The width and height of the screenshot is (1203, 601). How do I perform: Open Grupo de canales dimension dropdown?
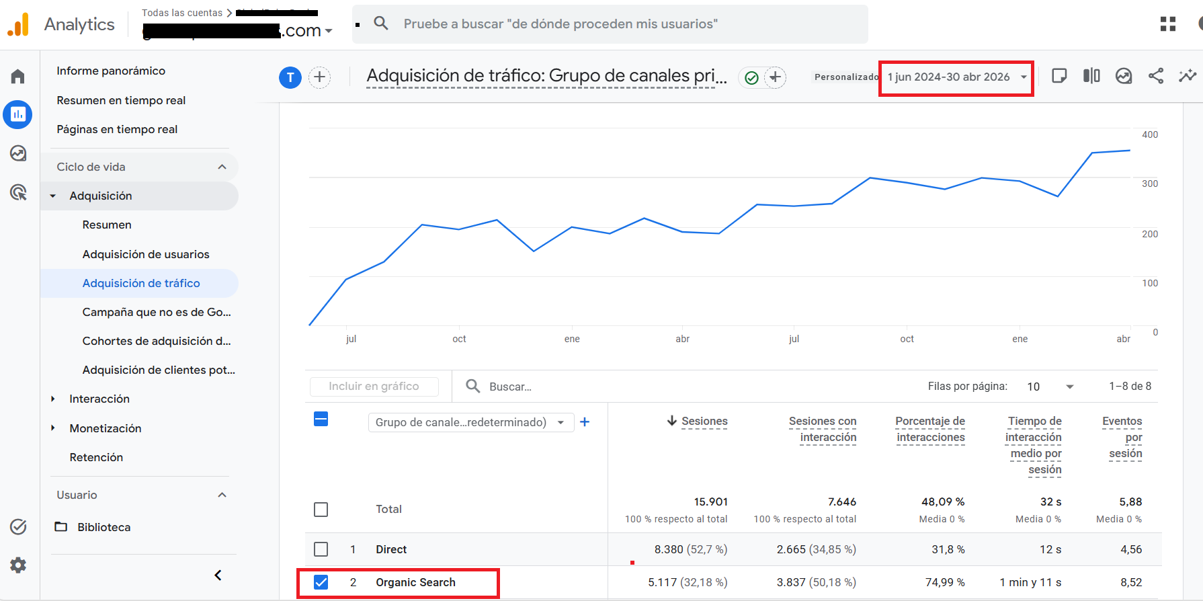(471, 422)
